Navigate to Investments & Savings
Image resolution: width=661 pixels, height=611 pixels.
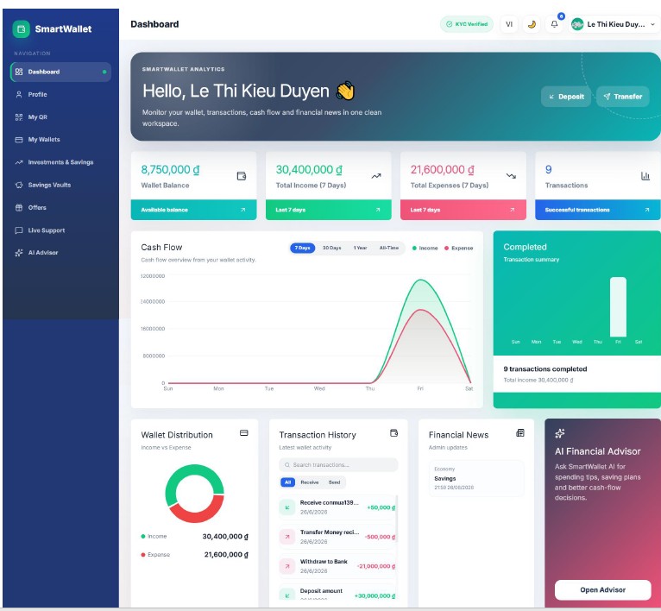coord(60,162)
